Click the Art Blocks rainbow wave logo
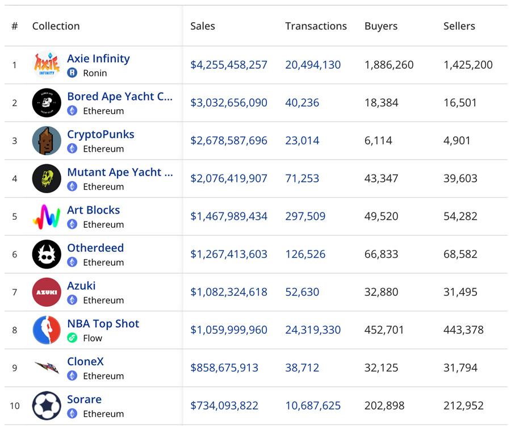Viewport: 511px width, 426px height. [47, 216]
